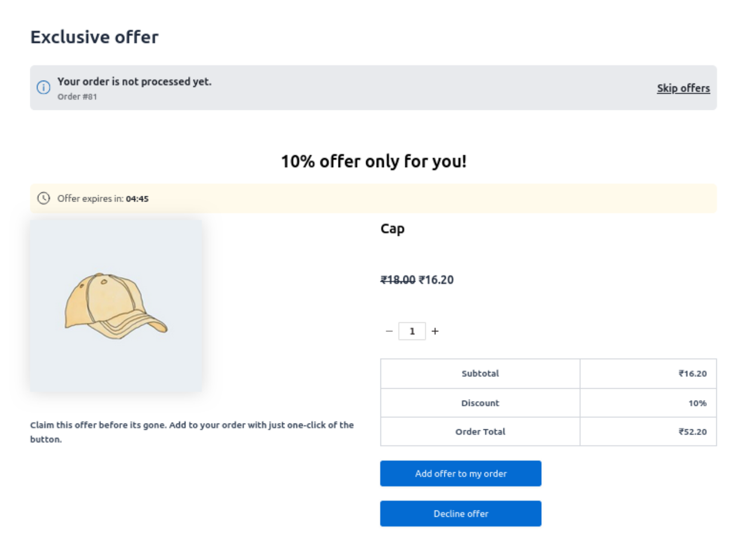745x542 pixels.
Task: Click the Subtotal row label
Action: (x=480, y=374)
